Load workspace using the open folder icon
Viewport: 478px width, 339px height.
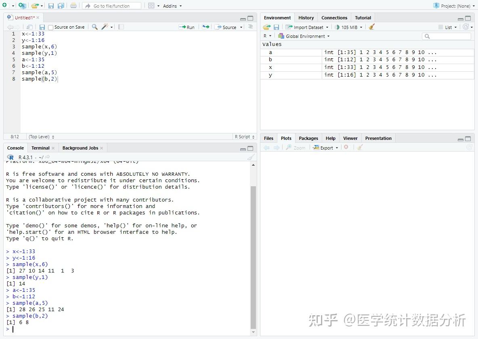tap(266, 27)
